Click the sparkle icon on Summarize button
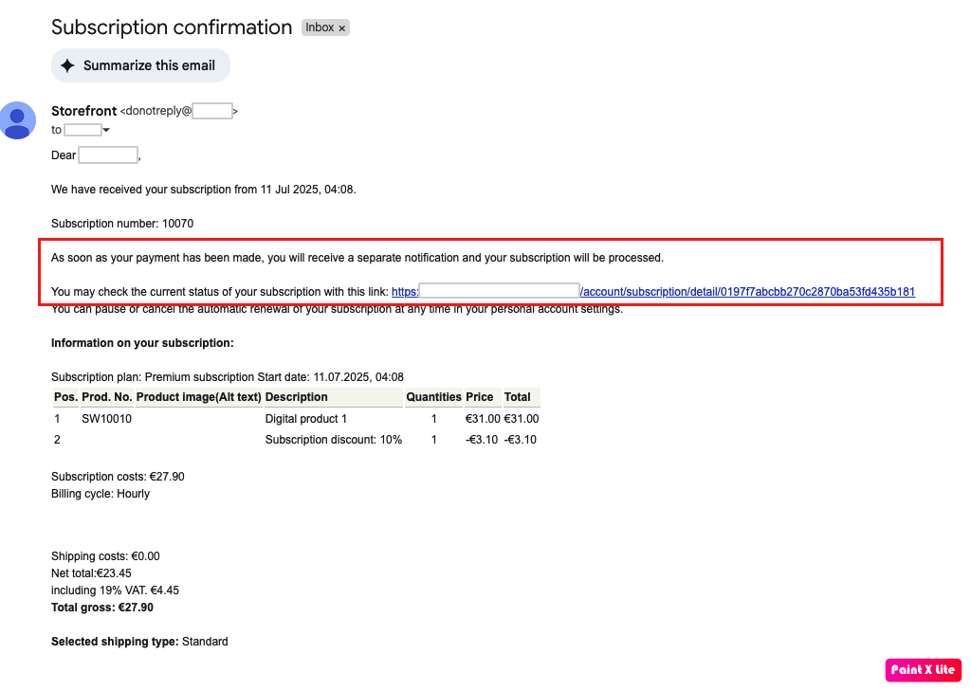971x690 pixels. 67,64
